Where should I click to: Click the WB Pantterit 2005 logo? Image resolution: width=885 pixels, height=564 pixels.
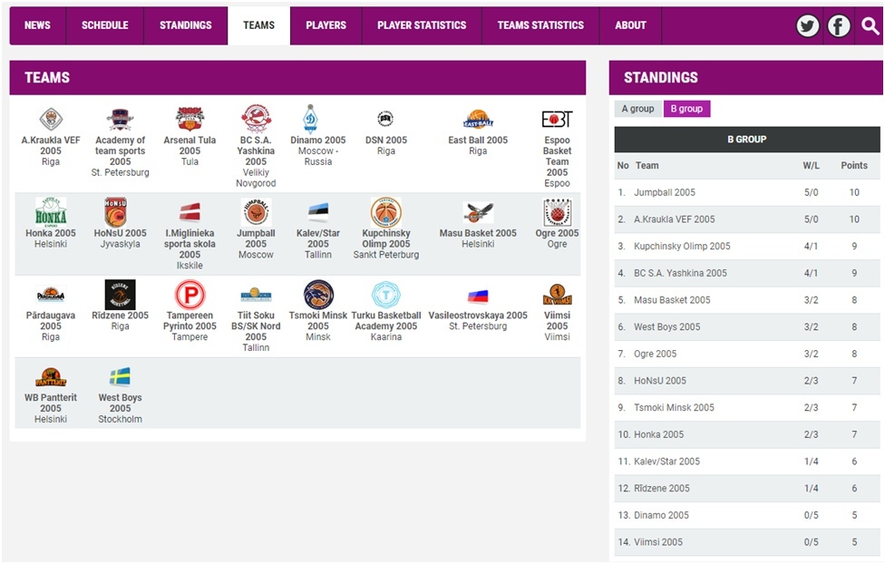[x=51, y=376]
